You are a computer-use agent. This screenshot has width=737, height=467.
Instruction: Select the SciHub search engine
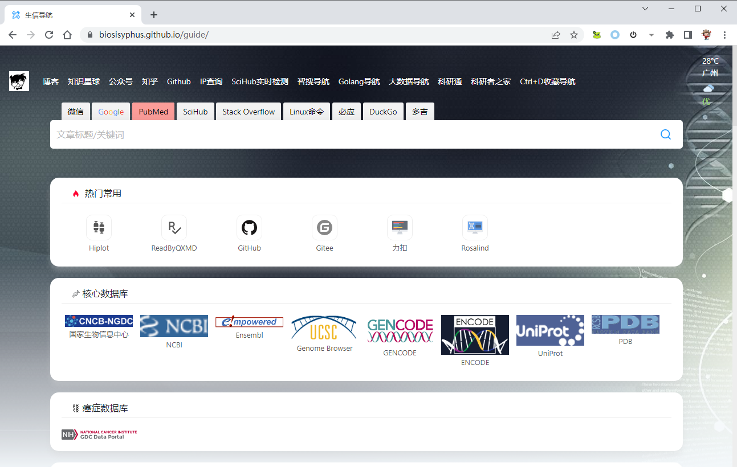pos(195,111)
